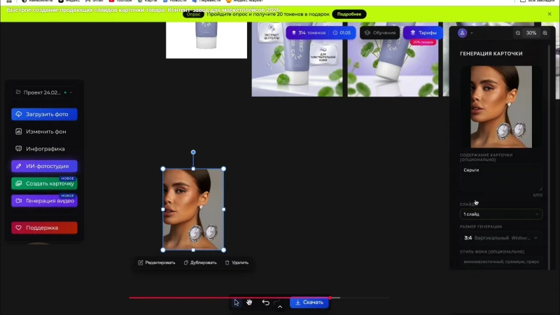Screen dimensions: 560x315
Task: Click the card content text field
Action: click(500, 178)
